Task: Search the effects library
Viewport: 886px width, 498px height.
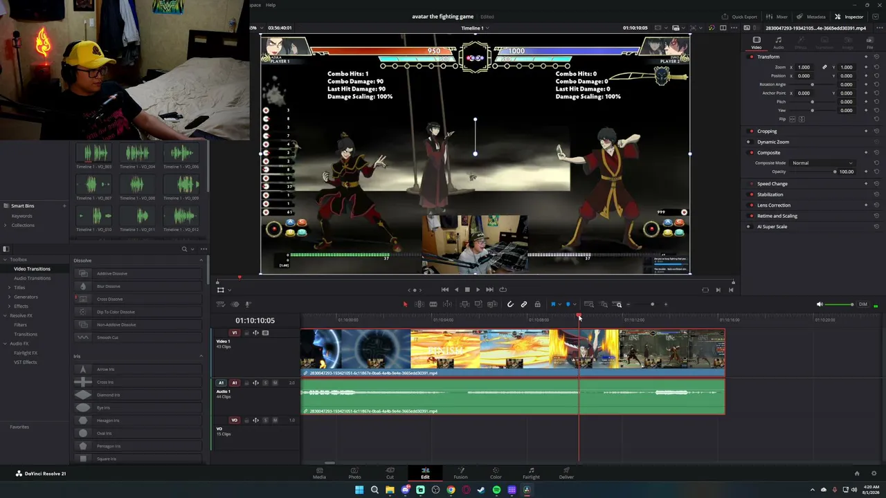Action: click(184, 249)
